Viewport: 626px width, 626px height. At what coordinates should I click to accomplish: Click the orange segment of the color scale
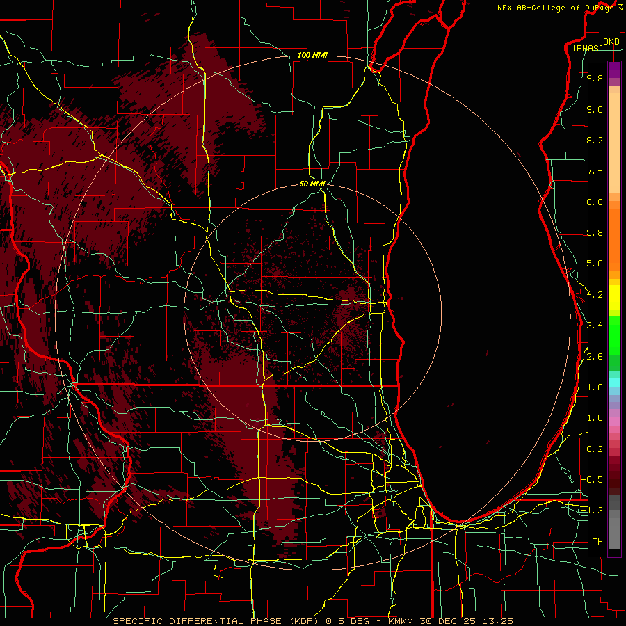[x=614, y=241]
